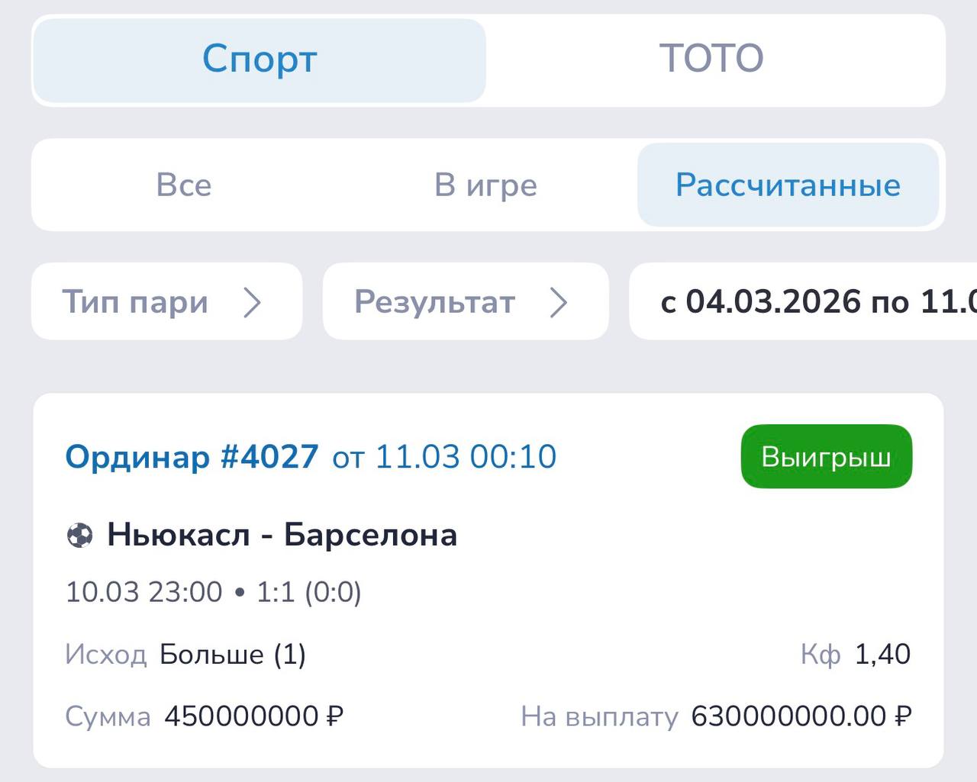Show all bets with the Все filter
Viewport: 977px width, 782px height.
(x=183, y=185)
